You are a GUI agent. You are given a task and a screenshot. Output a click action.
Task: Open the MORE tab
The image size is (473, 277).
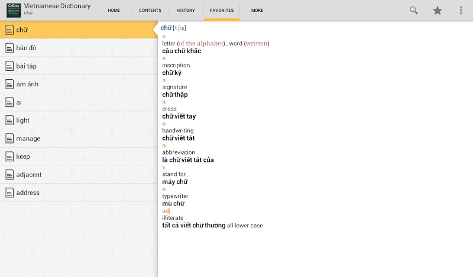pos(257,10)
